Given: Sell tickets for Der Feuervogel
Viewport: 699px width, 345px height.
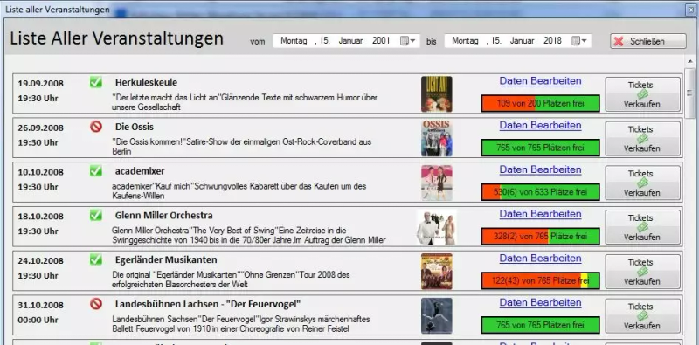Looking at the screenshot, I should [642, 316].
